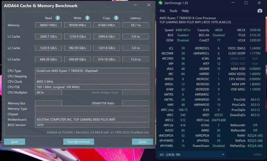The width and height of the screenshot is (267, 161).
Task: Click ProcDqDs value 34.3 Ω
Action: (x=255, y=110)
